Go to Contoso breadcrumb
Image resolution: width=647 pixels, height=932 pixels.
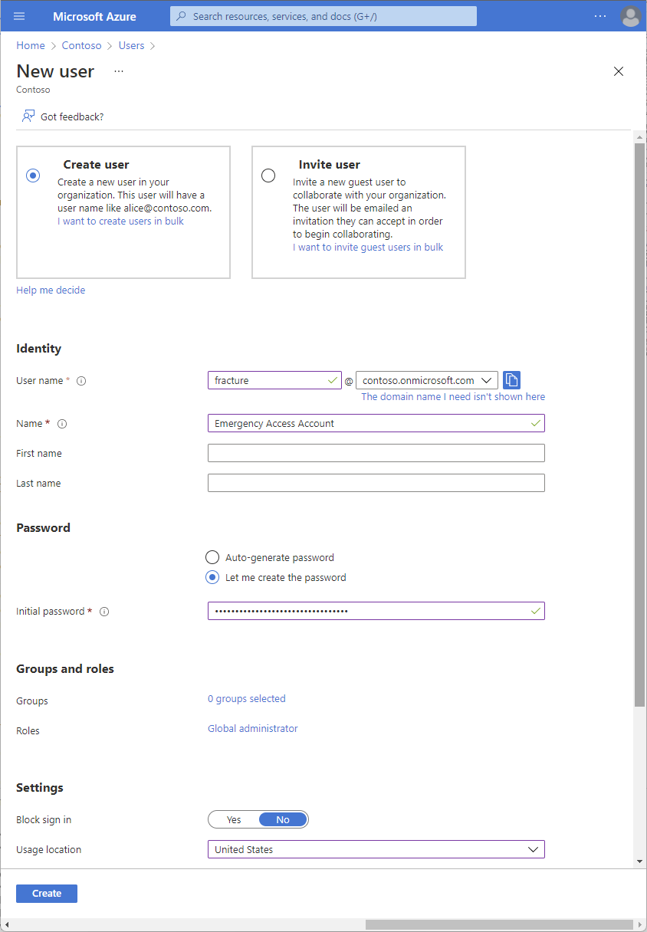[x=82, y=46]
